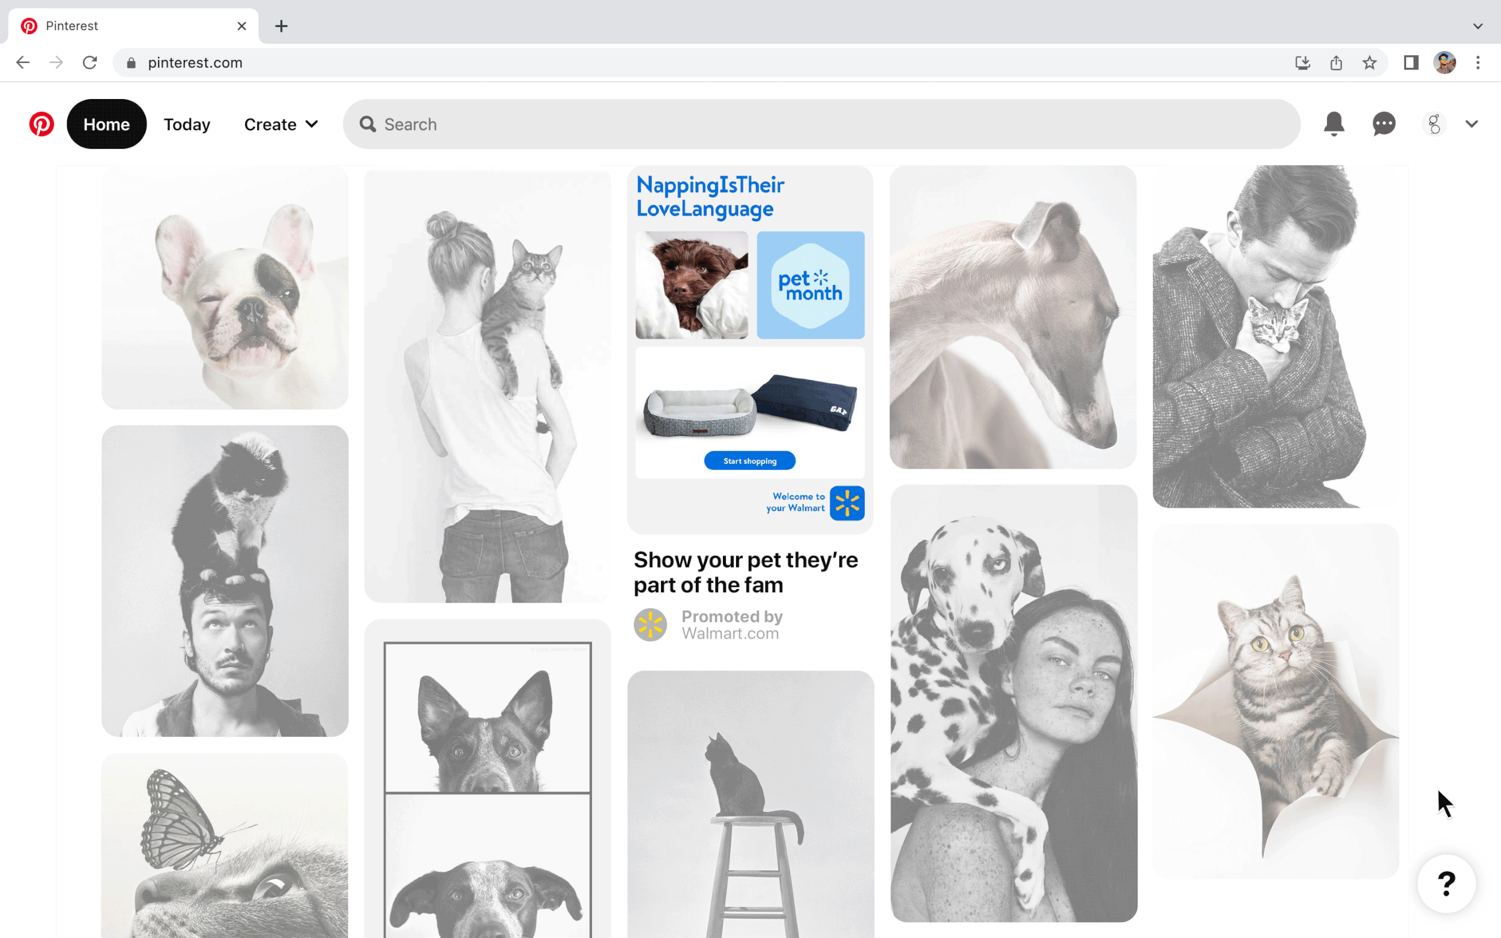
Task: Bookmark this page with the star
Action: point(1370,62)
